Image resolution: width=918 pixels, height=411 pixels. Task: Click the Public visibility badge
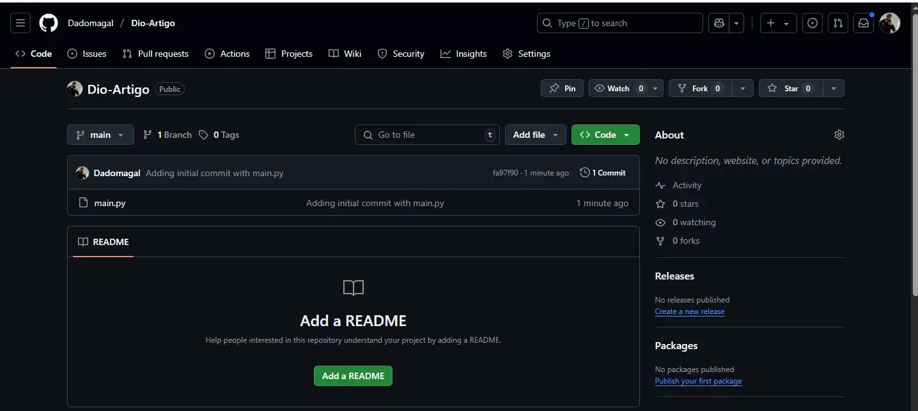170,89
